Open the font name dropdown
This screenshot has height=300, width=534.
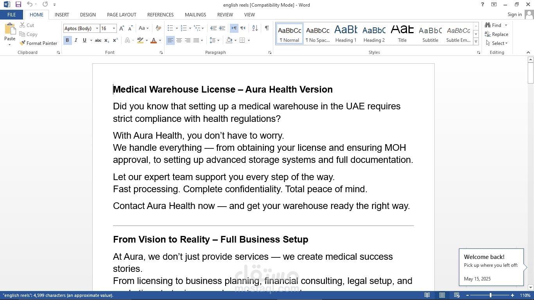(x=97, y=29)
